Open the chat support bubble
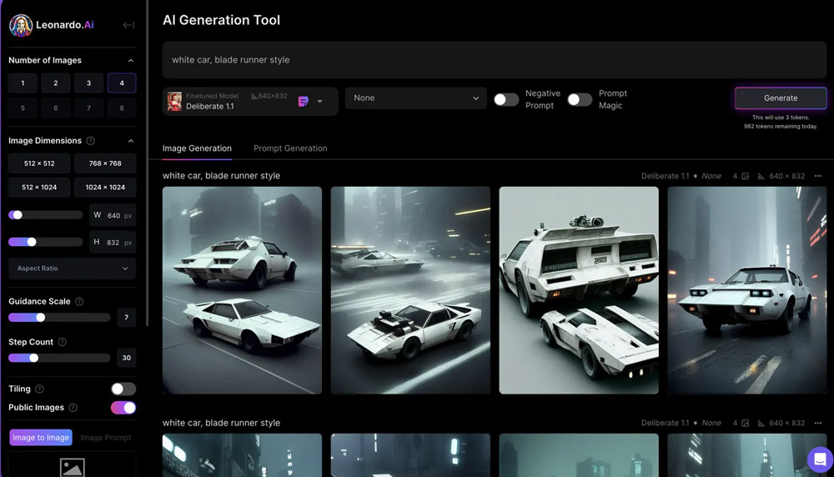834x477 pixels. [820, 459]
